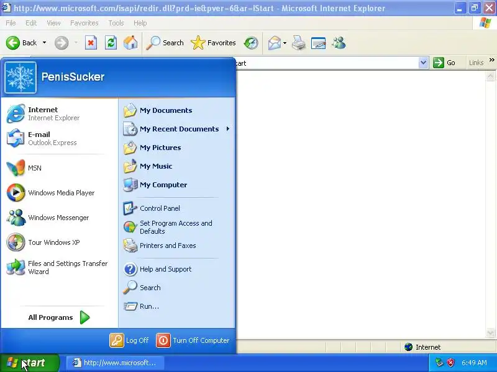The height and width of the screenshot is (372, 497).
Task: Open E-mail Outlook Express entry
Action: (59, 138)
